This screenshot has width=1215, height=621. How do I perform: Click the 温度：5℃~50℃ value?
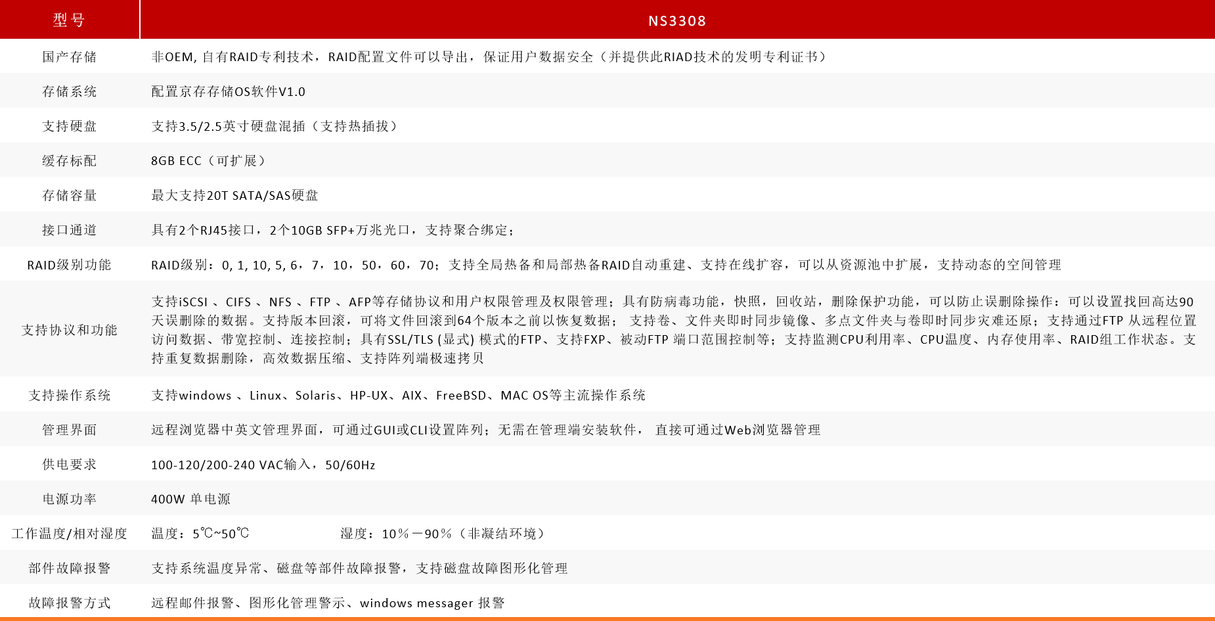click(200, 534)
